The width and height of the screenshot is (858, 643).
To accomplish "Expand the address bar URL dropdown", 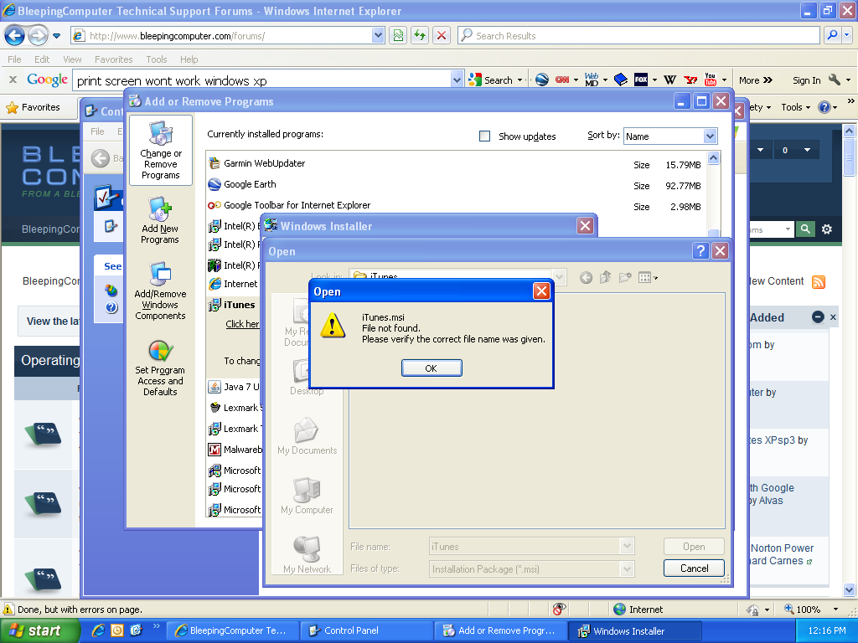I will point(378,35).
